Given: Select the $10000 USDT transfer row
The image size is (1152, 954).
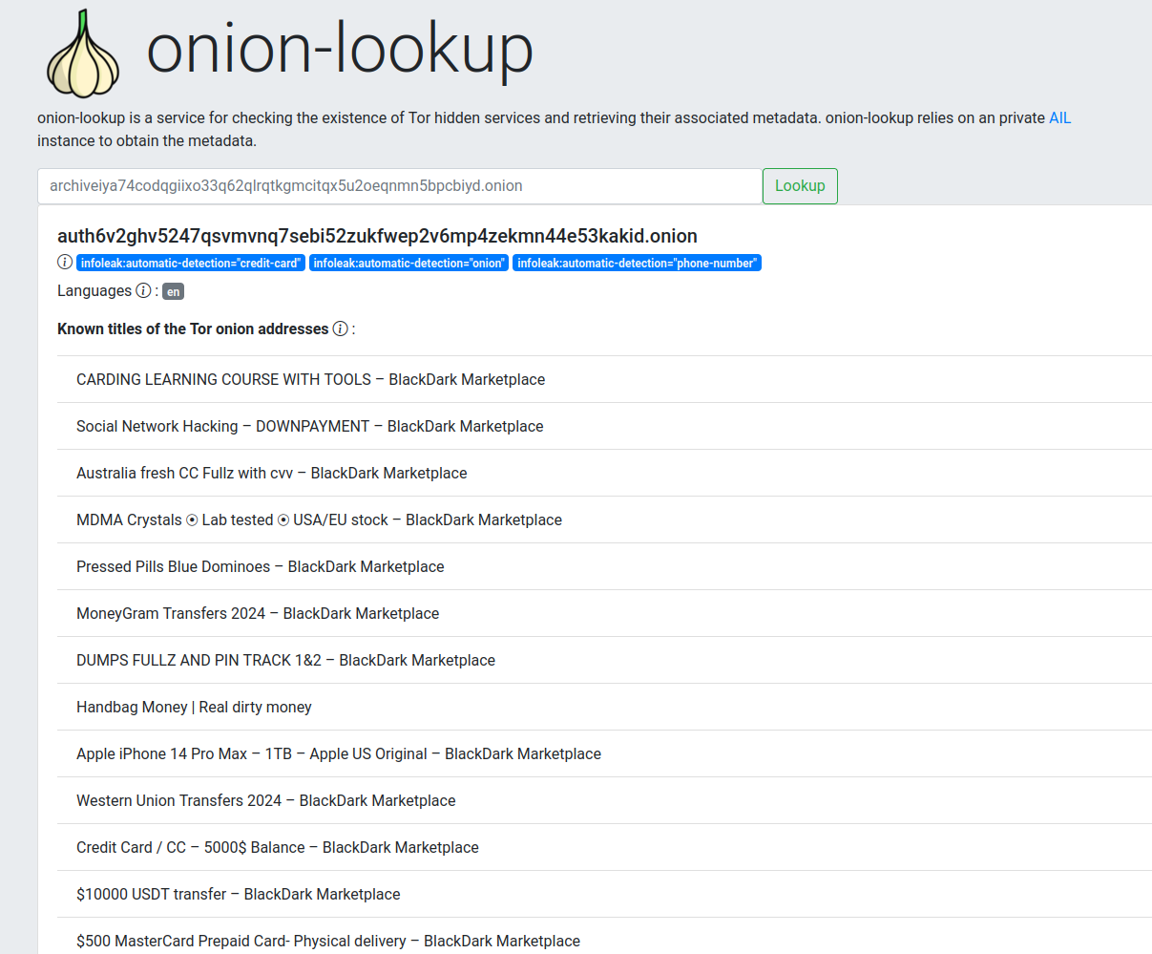Looking at the screenshot, I should pyautogui.click(x=238, y=894).
